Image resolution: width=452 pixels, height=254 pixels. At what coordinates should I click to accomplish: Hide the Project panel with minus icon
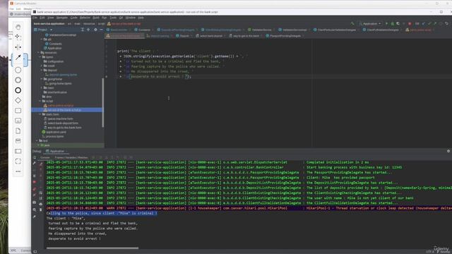coord(101,30)
